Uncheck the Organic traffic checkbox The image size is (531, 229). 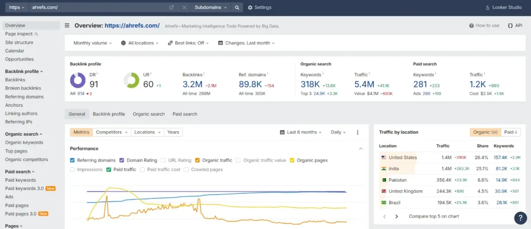tap(198, 160)
